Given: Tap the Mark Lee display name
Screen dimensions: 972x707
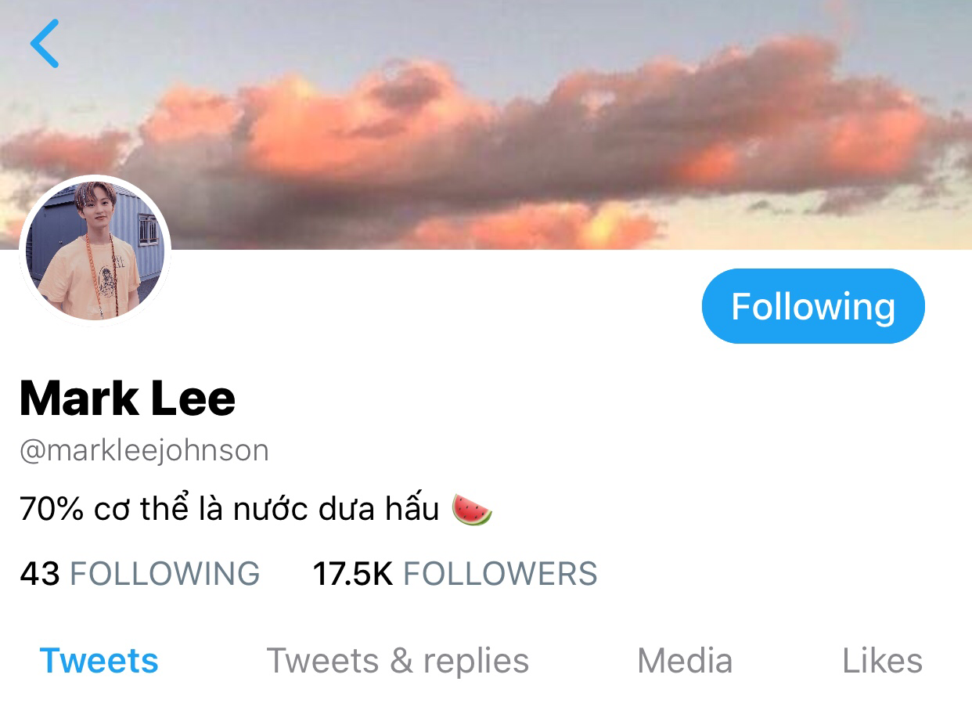Looking at the screenshot, I should (x=128, y=398).
